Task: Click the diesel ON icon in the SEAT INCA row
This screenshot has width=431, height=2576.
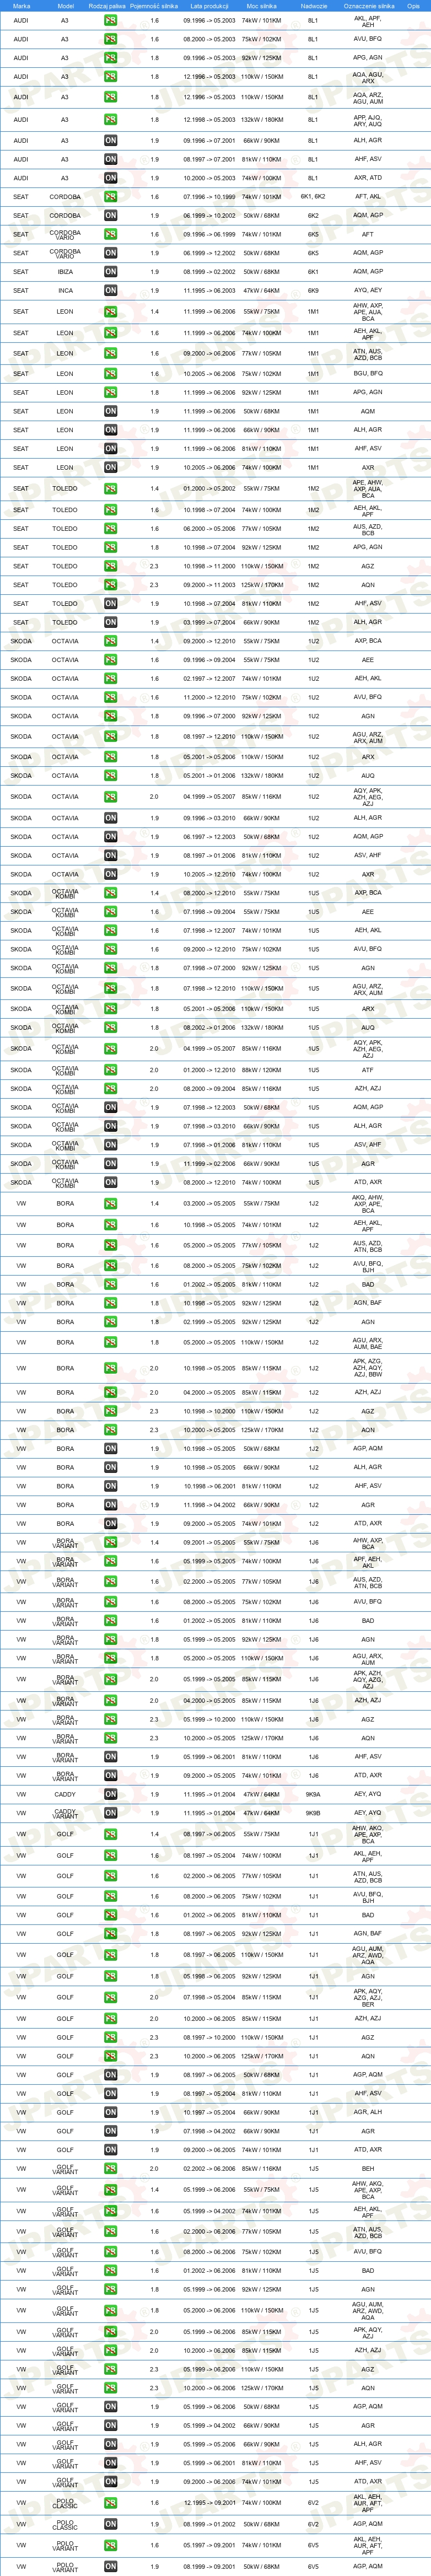Action: pyautogui.click(x=110, y=291)
